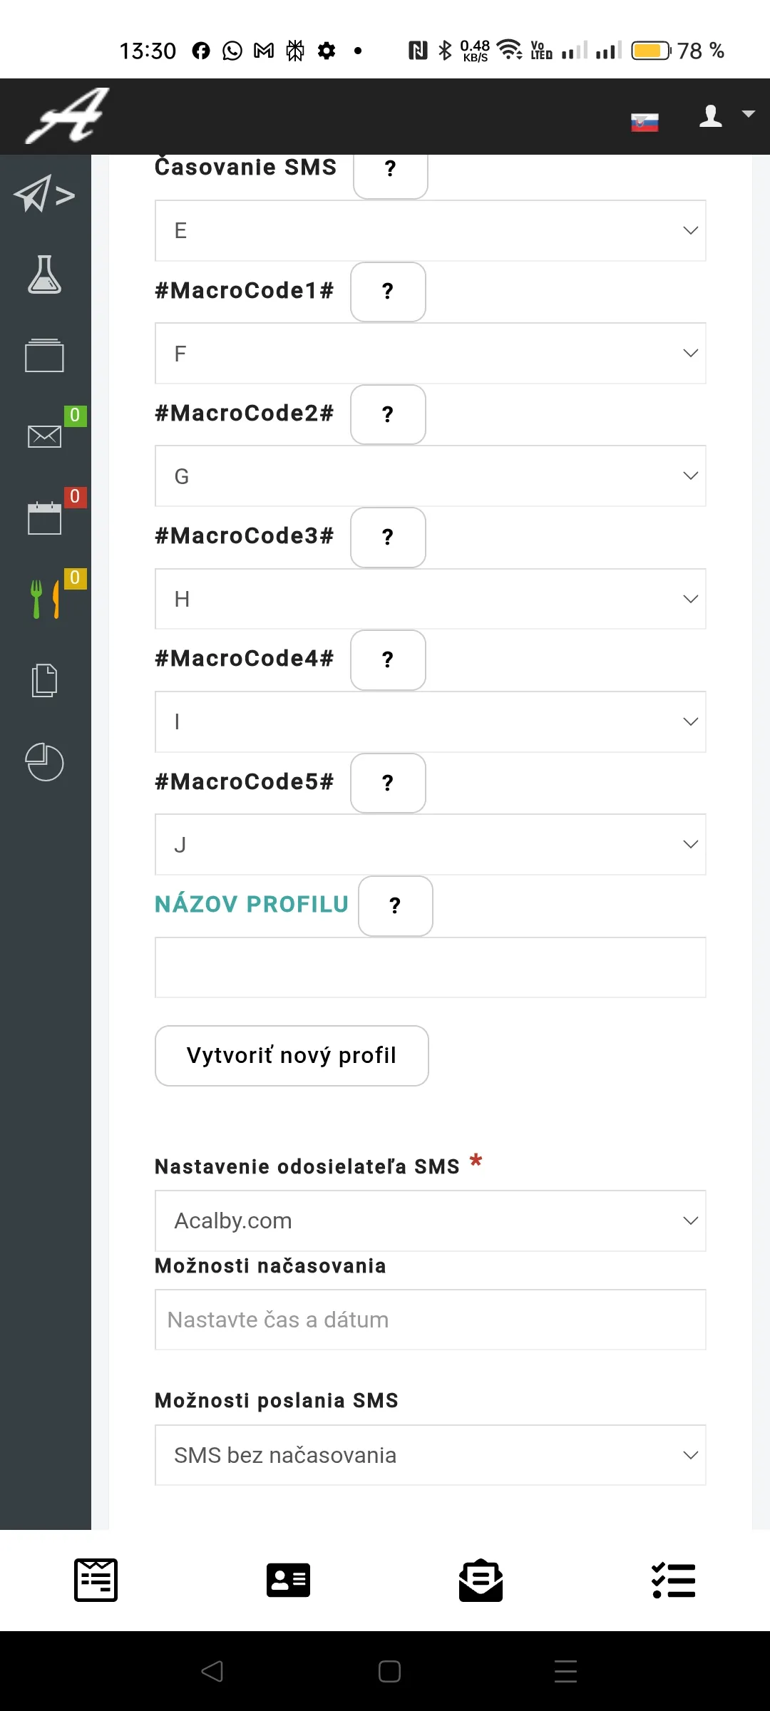The width and height of the screenshot is (770, 1711).
Task: Click the Nastavte čas a dátum field
Action: (431, 1320)
